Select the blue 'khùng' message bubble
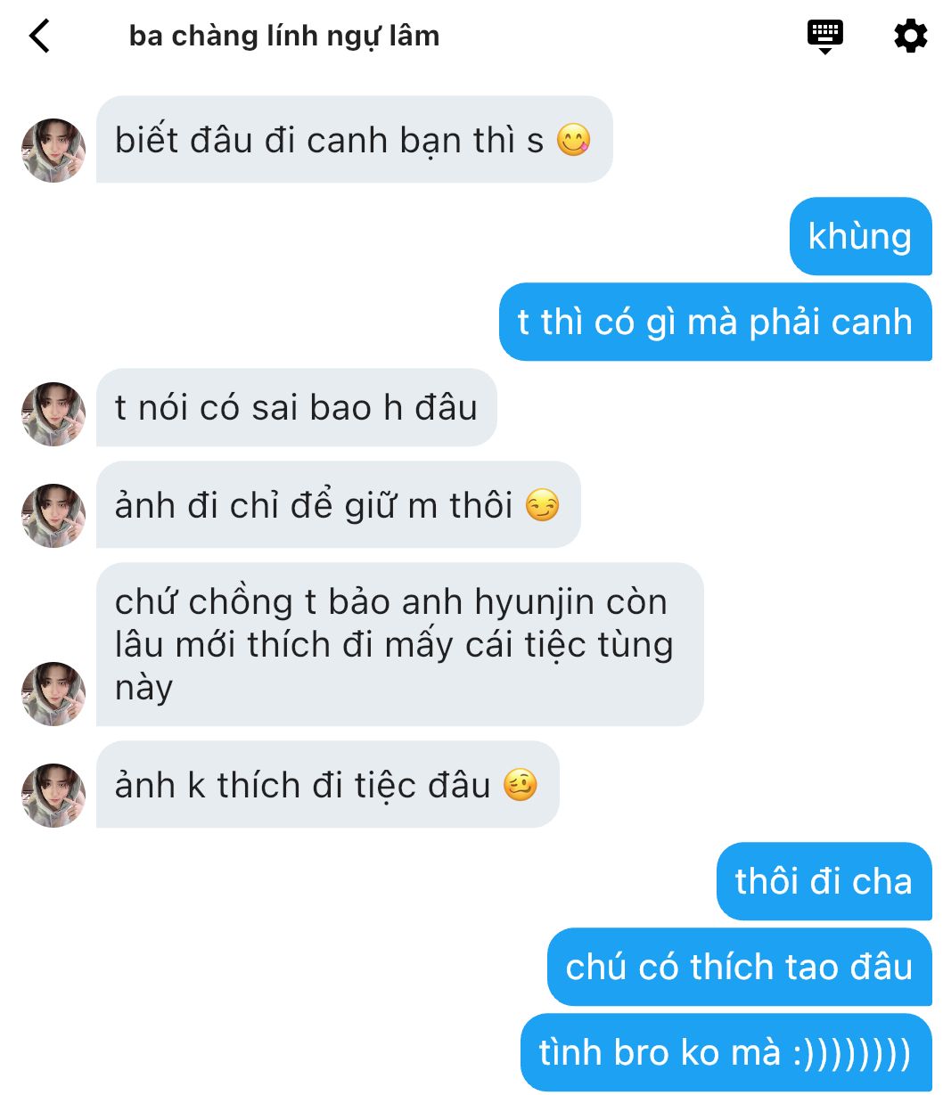The height and width of the screenshot is (1095, 943). click(x=860, y=236)
